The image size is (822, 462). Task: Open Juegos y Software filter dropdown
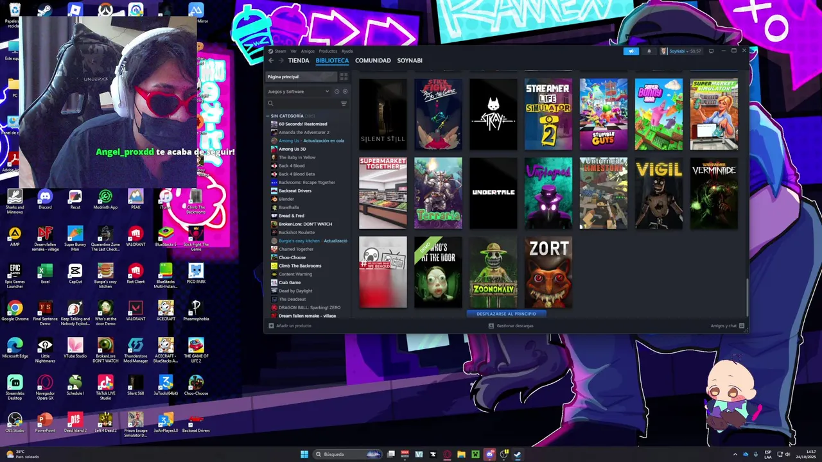[299, 91]
